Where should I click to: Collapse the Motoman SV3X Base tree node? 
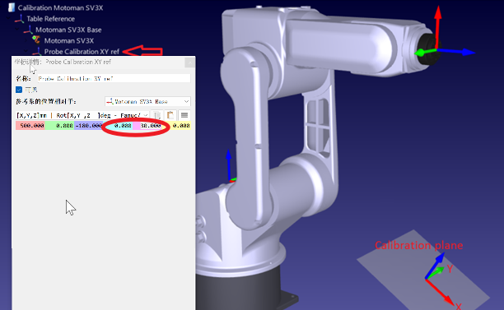(17, 30)
